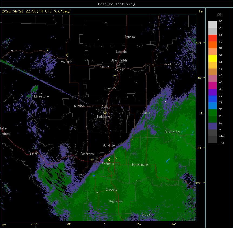The height and width of the screenshot is (228, 233).
Task: Click the orange 60 dBZ color swatch
Action: click(212, 45)
